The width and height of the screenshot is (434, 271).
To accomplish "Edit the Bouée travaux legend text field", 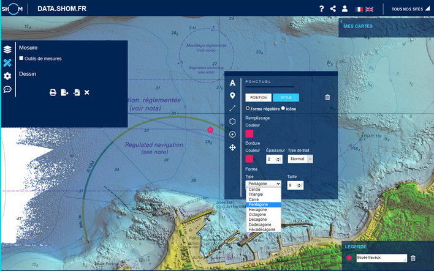I will point(381,258).
